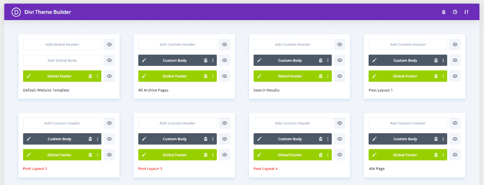Open Global Footer options in Default Website Template
The width and height of the screenshot is (484, 185).
[97, 76]
